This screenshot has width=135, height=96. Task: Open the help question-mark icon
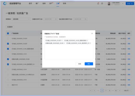coord(102,4)
